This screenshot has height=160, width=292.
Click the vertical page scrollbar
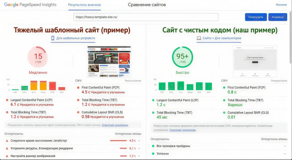pos(291,37)
